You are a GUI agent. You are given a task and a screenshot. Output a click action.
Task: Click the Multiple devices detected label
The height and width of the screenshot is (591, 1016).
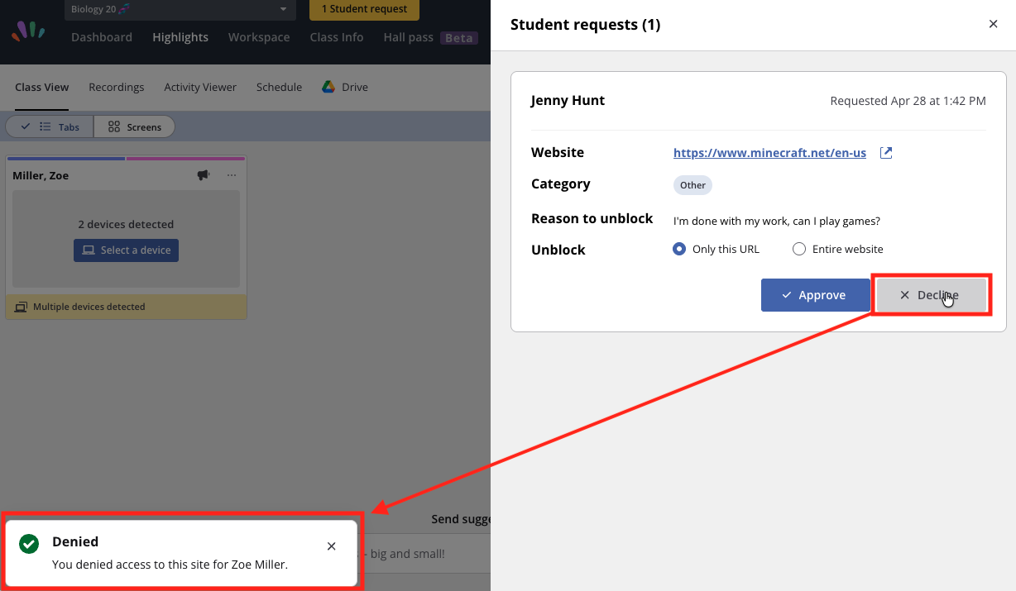coord(89,307)
